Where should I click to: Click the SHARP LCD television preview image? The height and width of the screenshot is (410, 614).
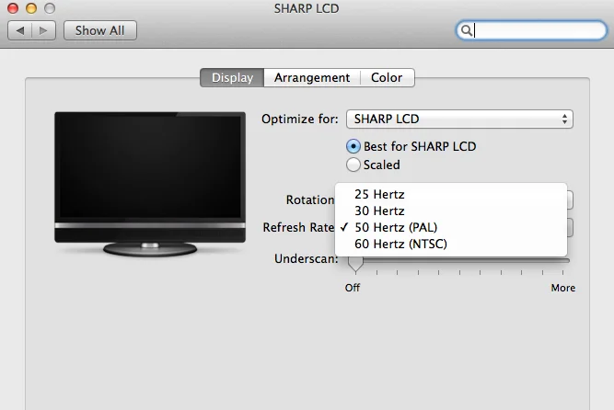[150, 184]
